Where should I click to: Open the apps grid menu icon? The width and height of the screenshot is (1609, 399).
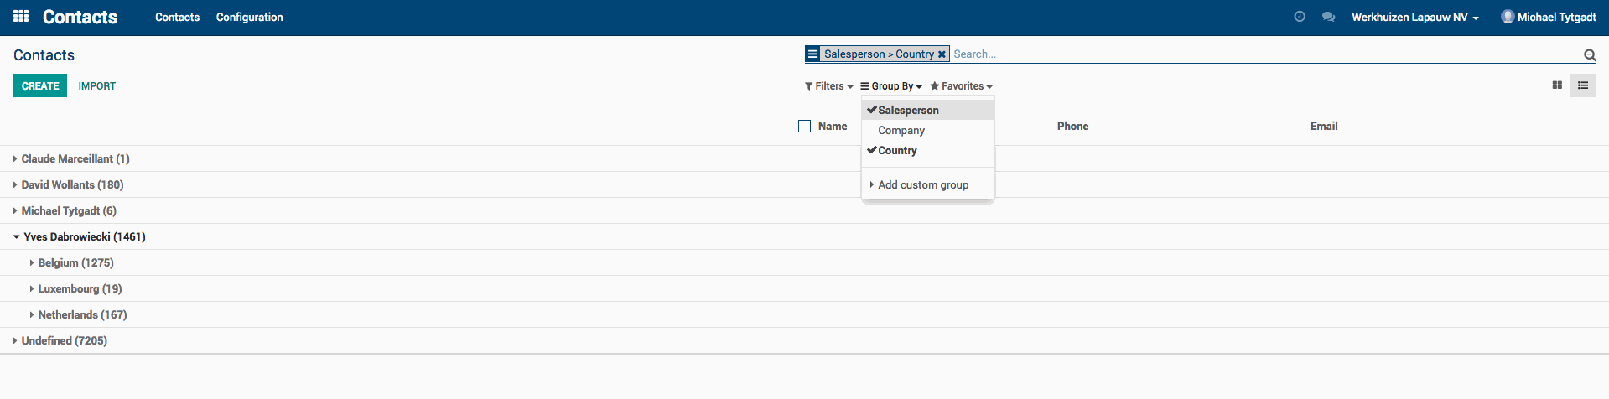coord(21,16)
